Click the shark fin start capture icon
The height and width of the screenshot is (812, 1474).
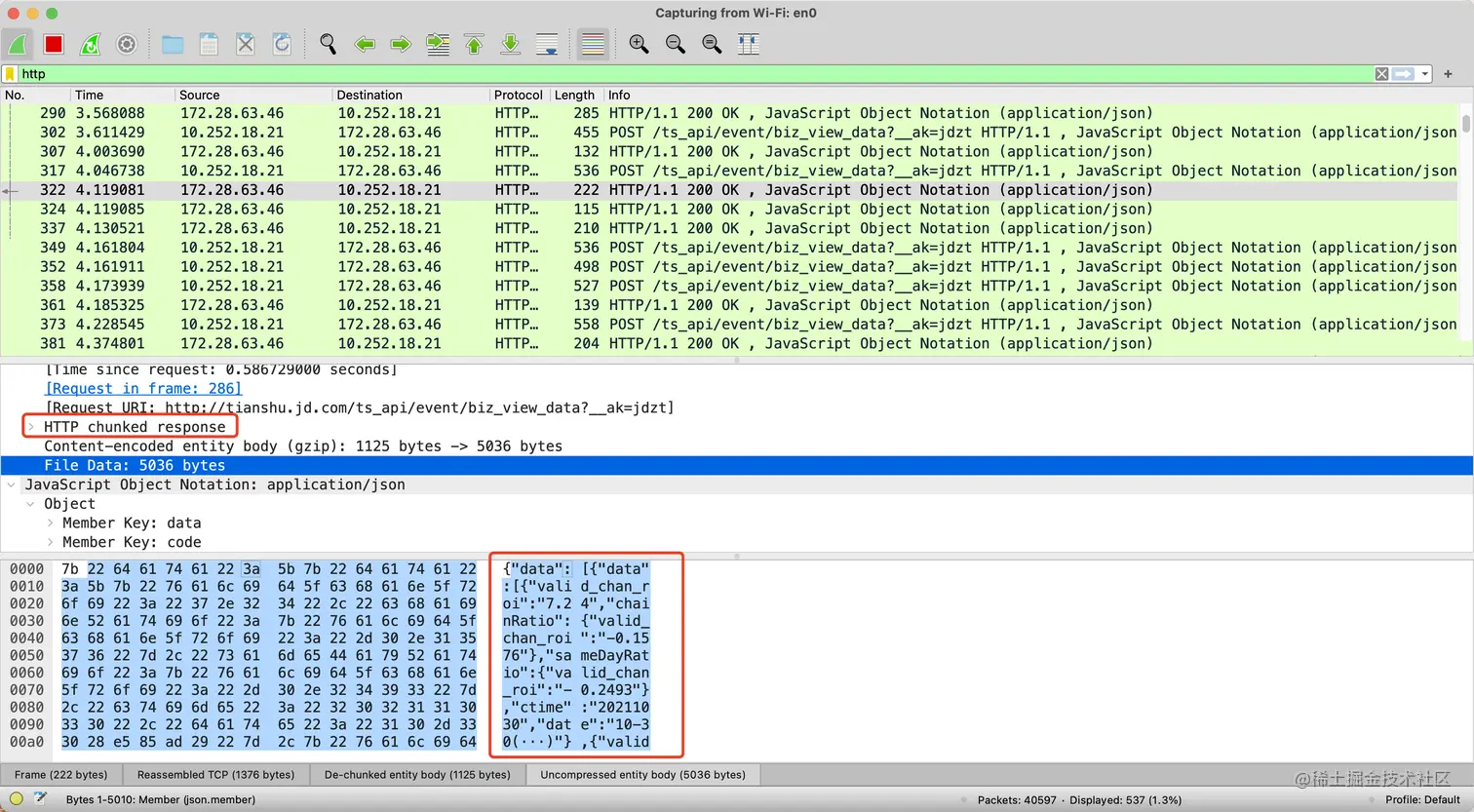click(x=18, y=44)
